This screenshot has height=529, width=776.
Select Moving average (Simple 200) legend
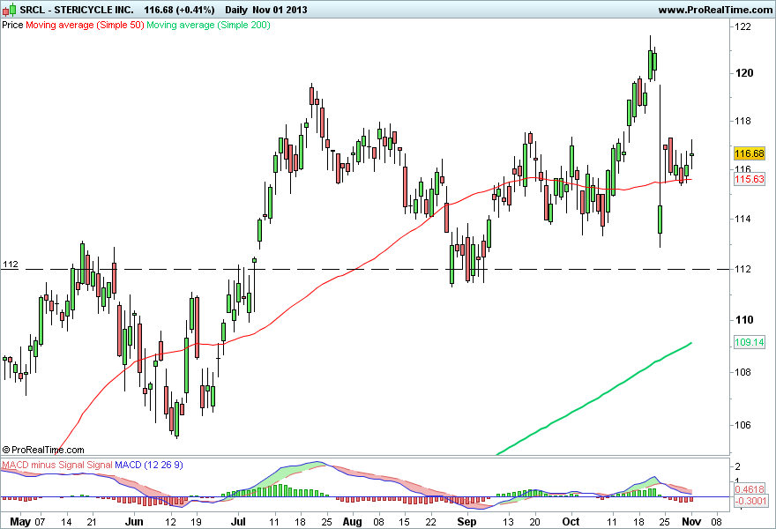pyautogui.click(x=208, y=25)
